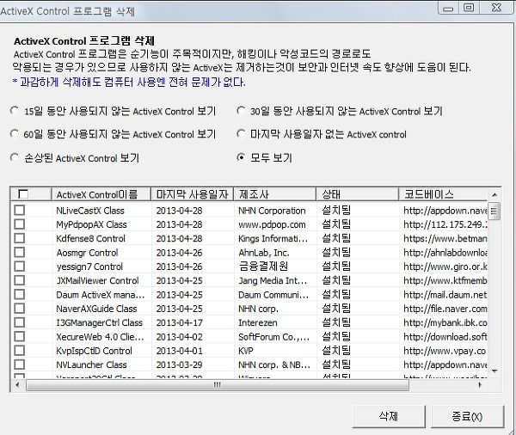
Task: Check the Aosmgr Control row checkbox
Action: coord(20,253)
